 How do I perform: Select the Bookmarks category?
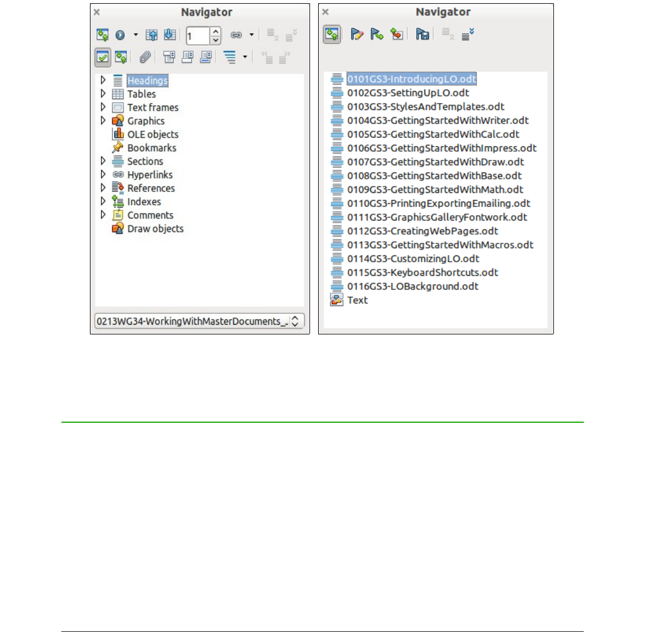(152, 148)
